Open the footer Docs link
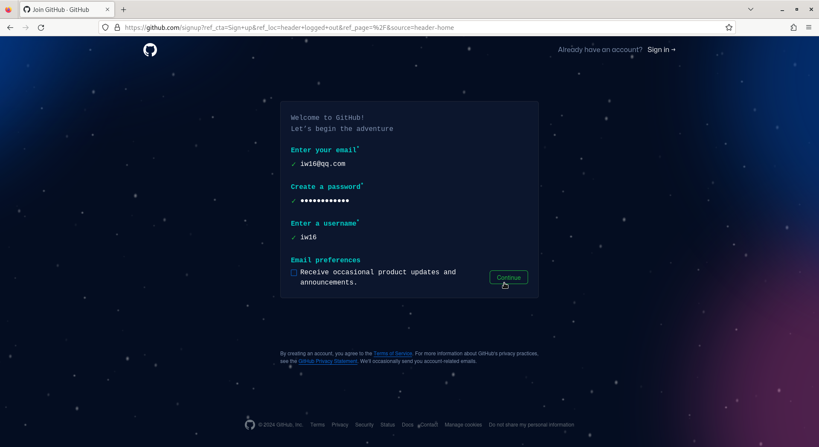 point(408,425)
